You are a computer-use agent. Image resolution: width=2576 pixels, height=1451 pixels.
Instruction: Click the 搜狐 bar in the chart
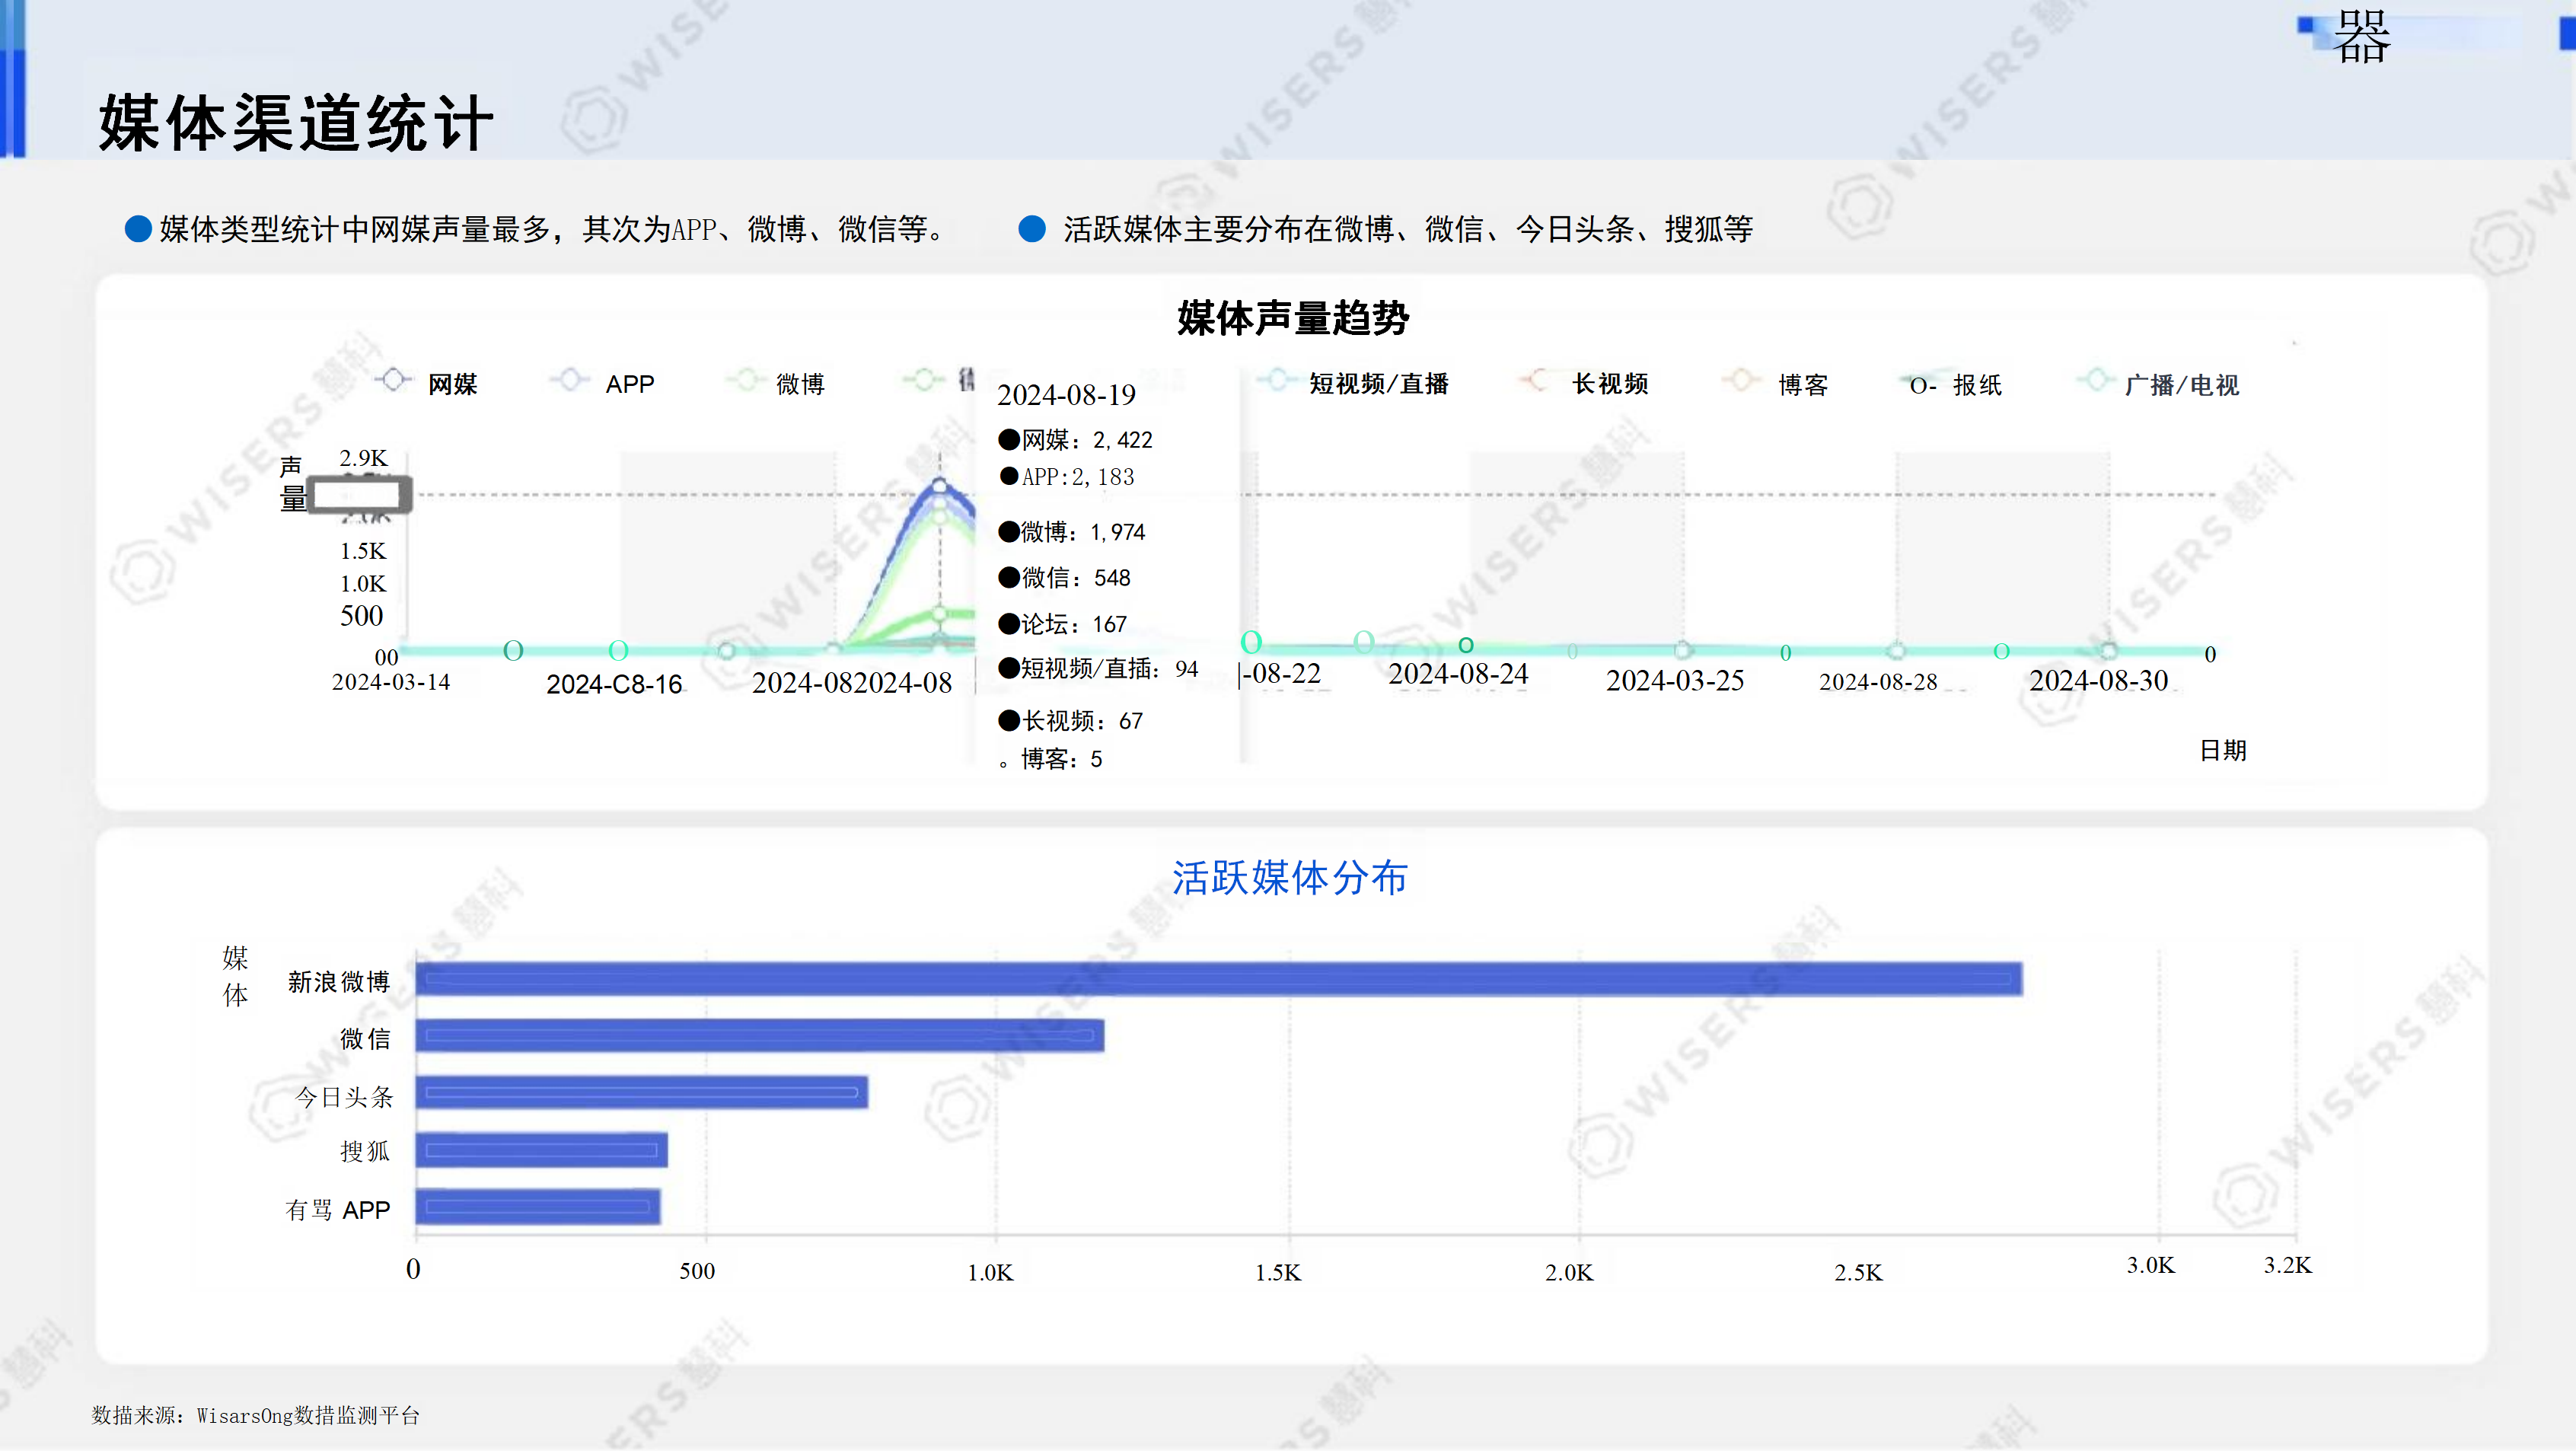pos(542,1150)
